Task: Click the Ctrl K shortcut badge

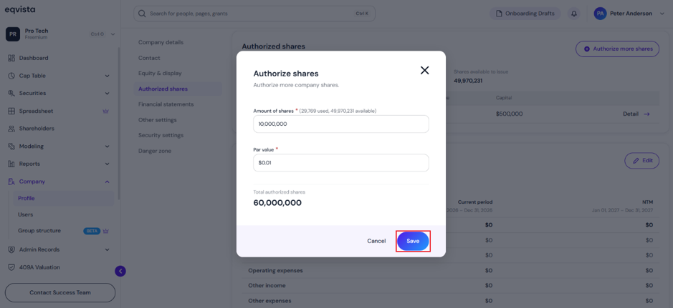Action: pos(362,14)
